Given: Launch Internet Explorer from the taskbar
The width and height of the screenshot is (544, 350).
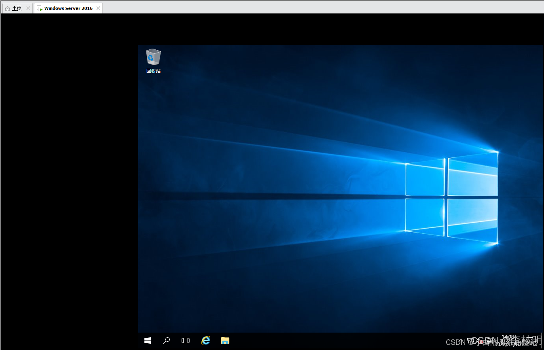Looking at the screenshot, I should click(x=206, y=341).
